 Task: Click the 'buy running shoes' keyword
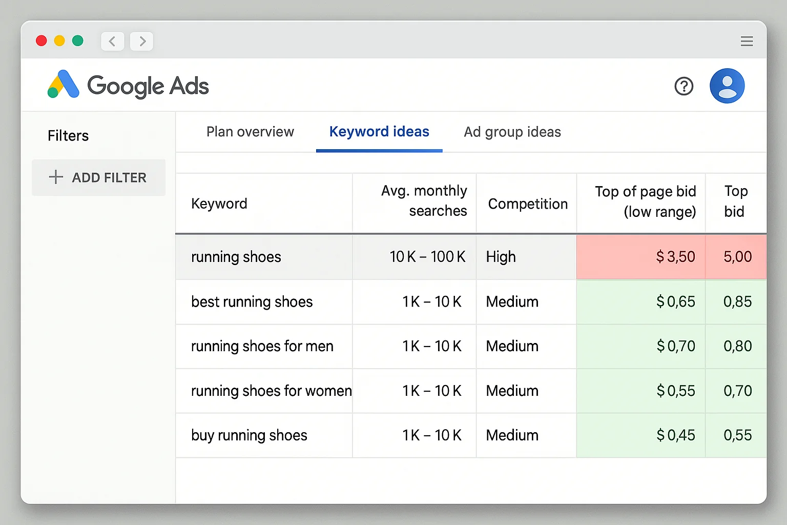(x=248, y=435)
